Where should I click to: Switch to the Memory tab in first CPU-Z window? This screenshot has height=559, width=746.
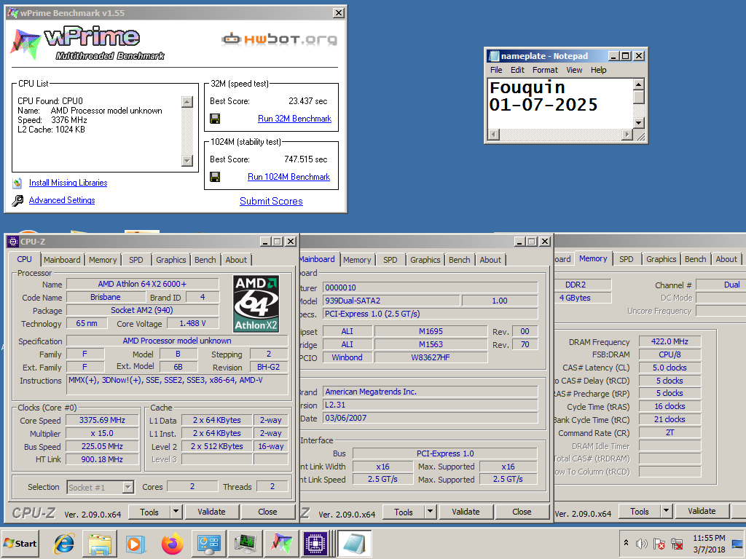pos(103,260)
